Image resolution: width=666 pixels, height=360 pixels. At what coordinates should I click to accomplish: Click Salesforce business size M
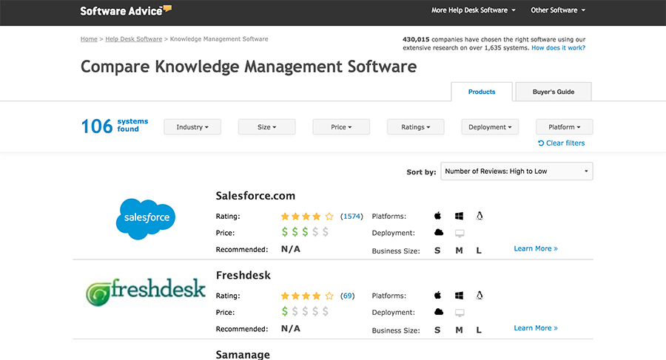(x=459, y=251)
